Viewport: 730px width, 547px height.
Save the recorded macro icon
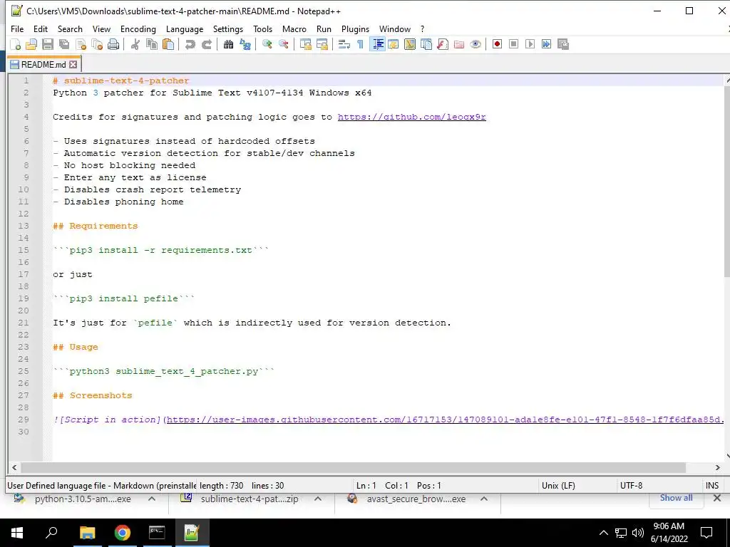point(563,44)
